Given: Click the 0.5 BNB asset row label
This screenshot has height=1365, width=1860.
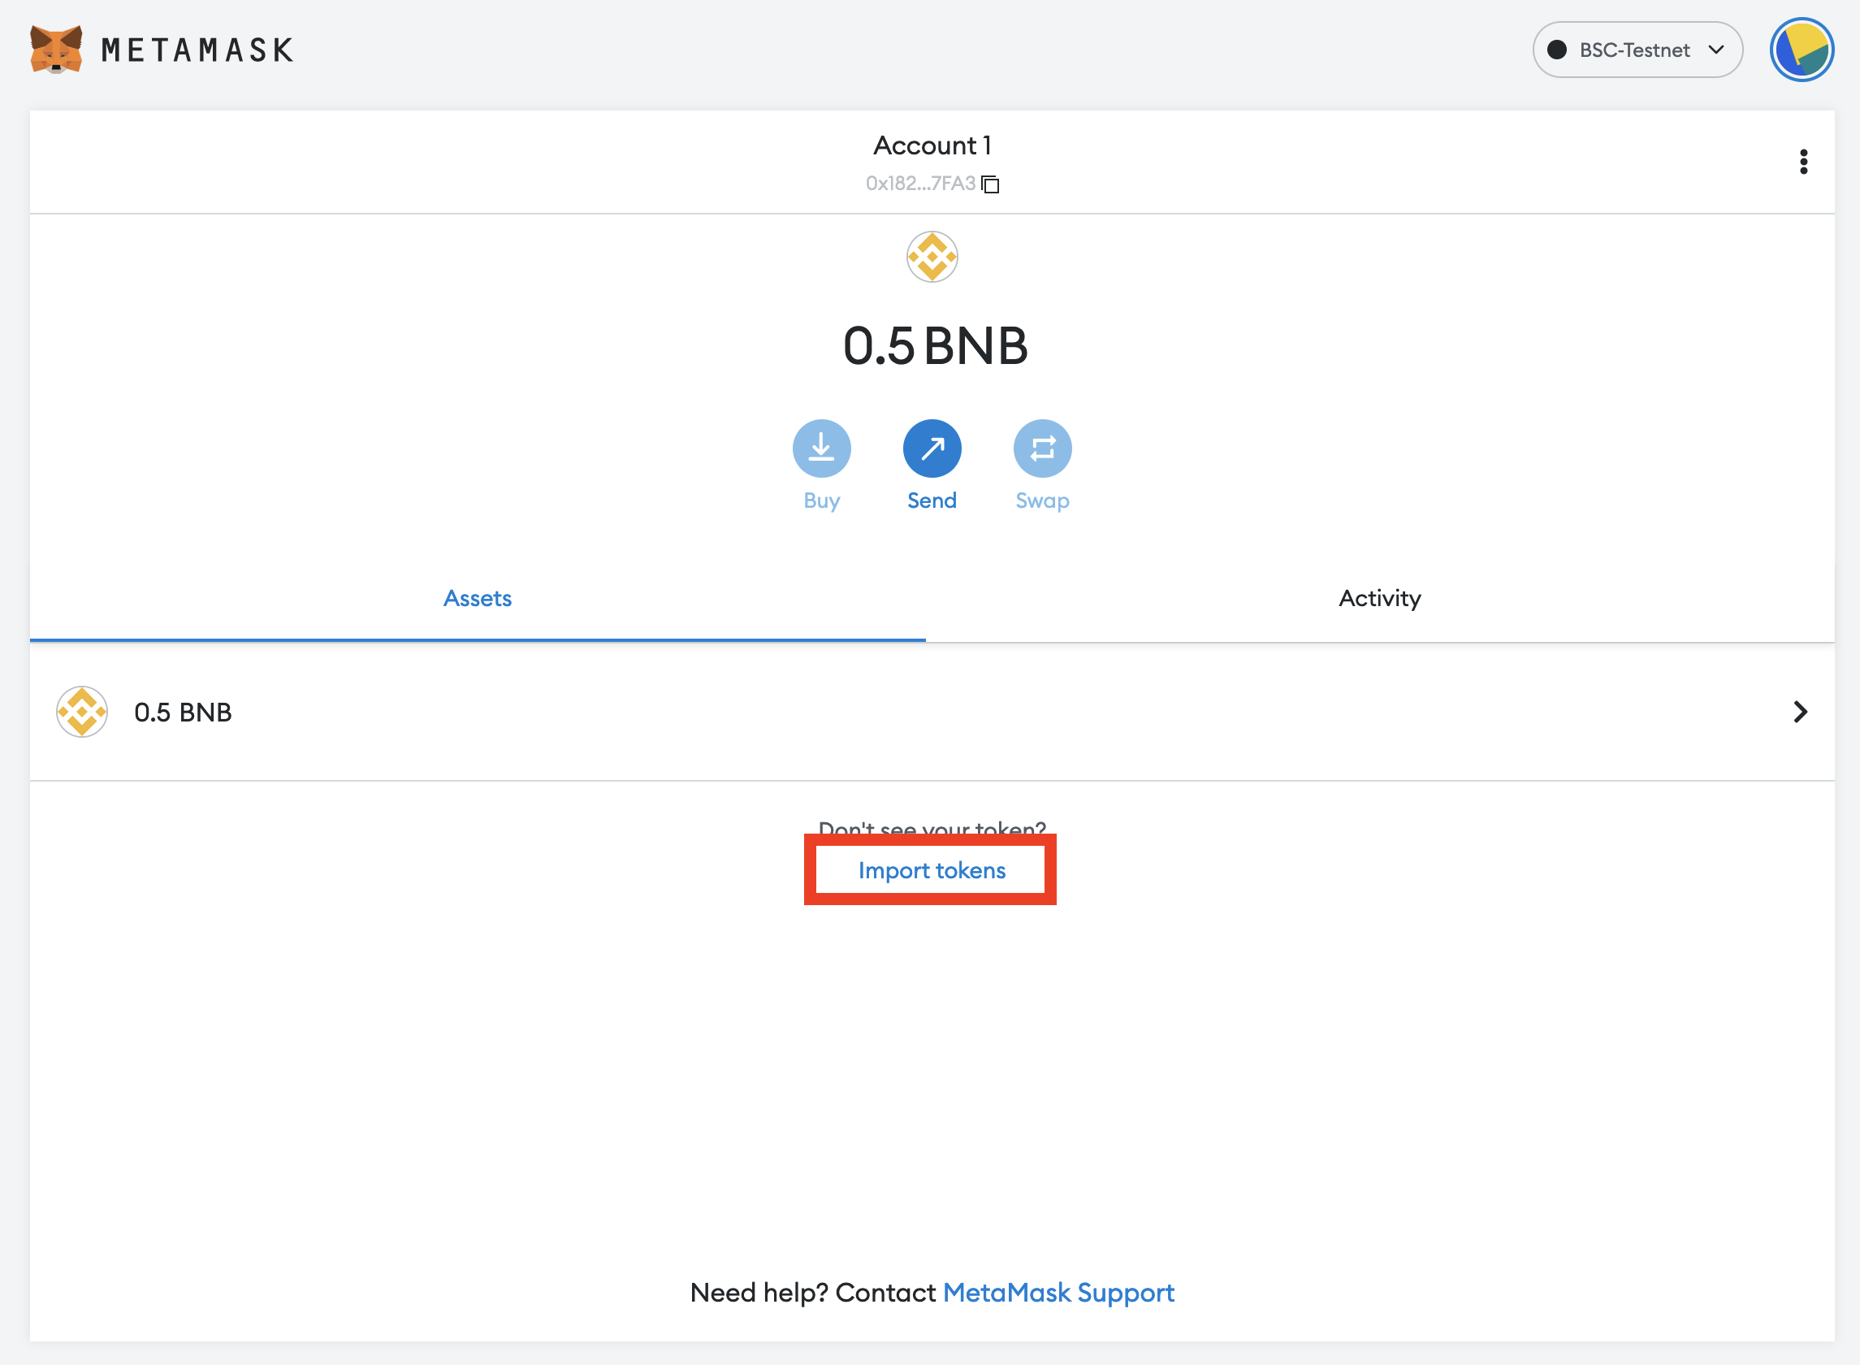Looking at the screenshot, I should click(x=183, y=713).
